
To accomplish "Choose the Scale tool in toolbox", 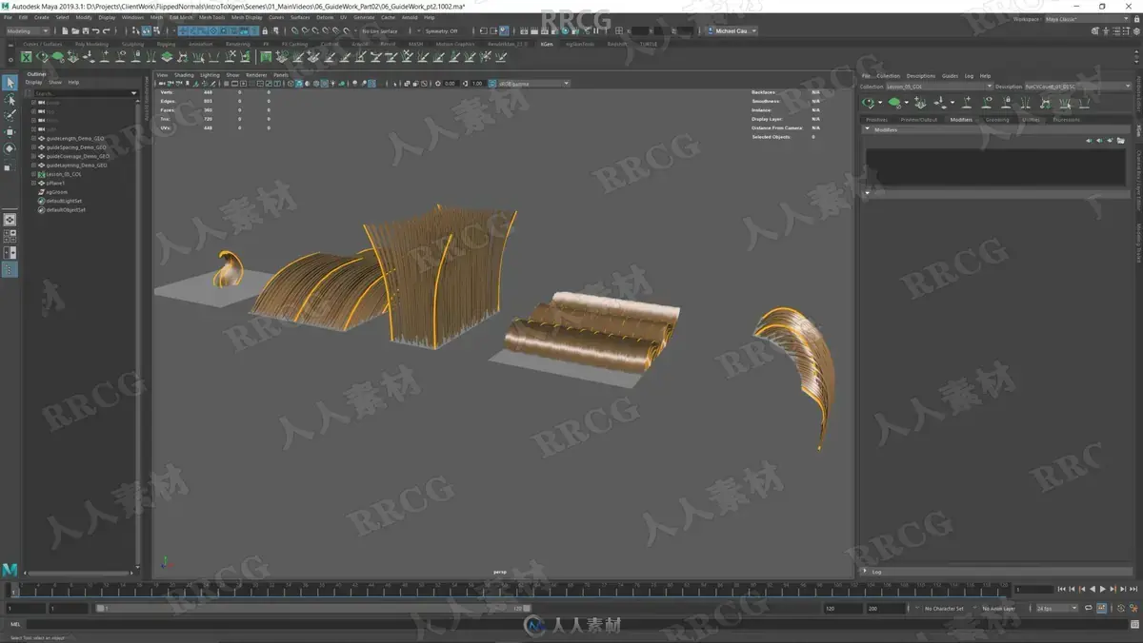I will tap(10, 166).
